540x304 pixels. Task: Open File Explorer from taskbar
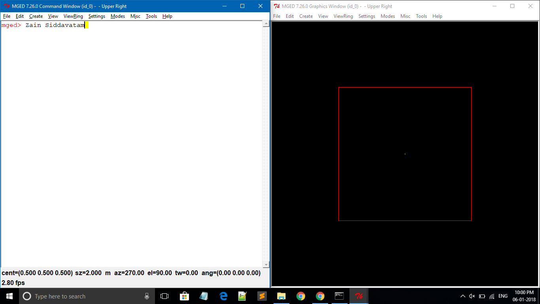tap(281, 296)
